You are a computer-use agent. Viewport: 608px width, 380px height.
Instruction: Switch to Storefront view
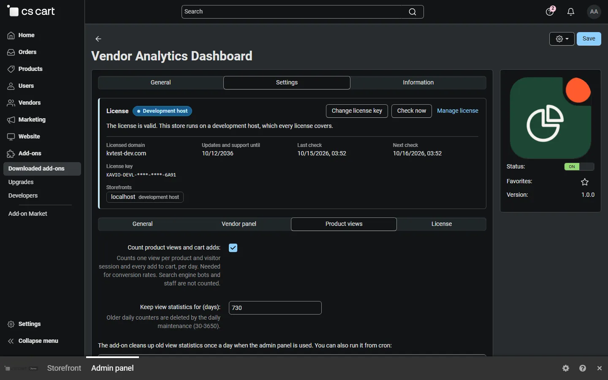tap(64, 368)
